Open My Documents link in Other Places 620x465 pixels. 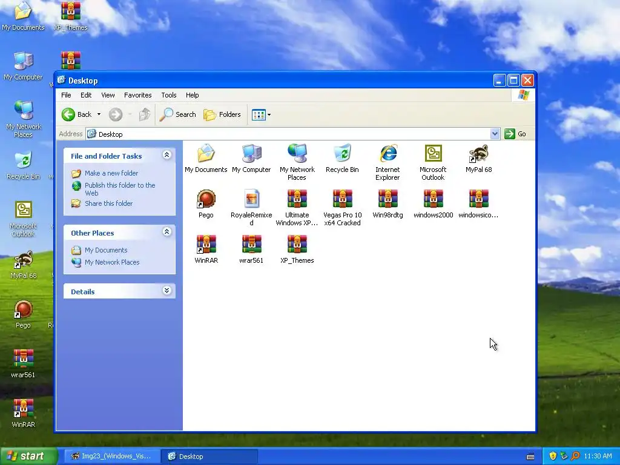coord(106,250)
